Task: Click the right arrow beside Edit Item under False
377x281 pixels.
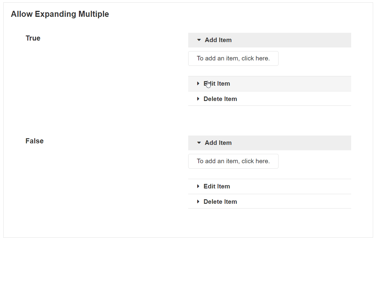Action: [x=198, y=186]
